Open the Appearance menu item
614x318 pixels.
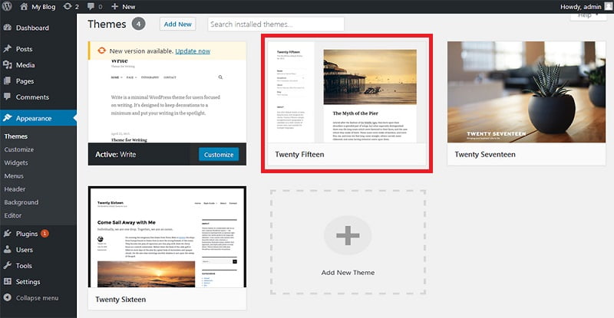tap(38, 118)
